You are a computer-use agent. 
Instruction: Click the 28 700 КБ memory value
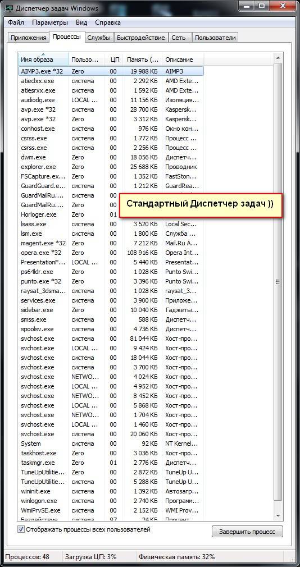pos(144,109)
